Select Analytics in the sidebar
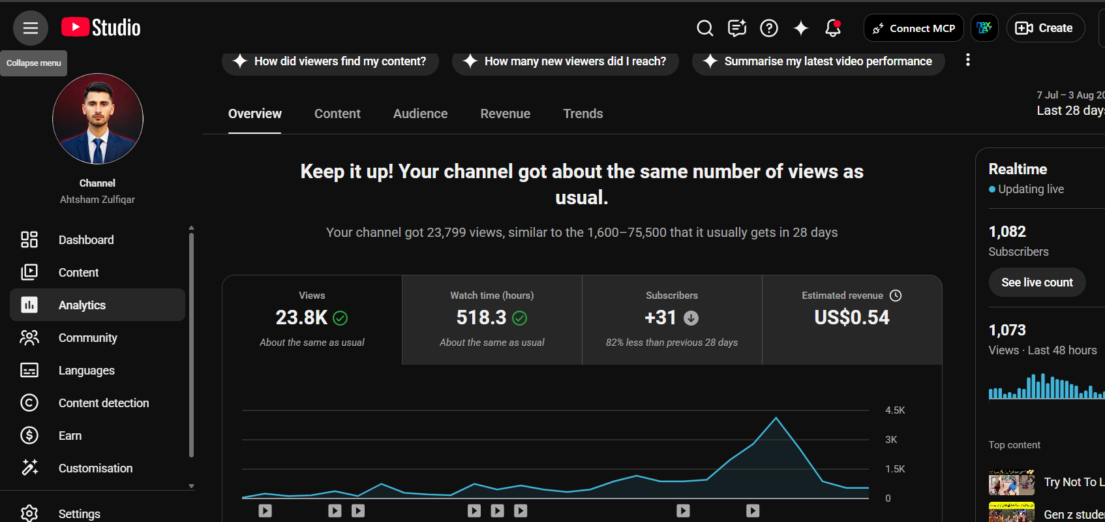Image resolution: width=1105 pixels, height=522 pixels. click(x=98, y=305)
